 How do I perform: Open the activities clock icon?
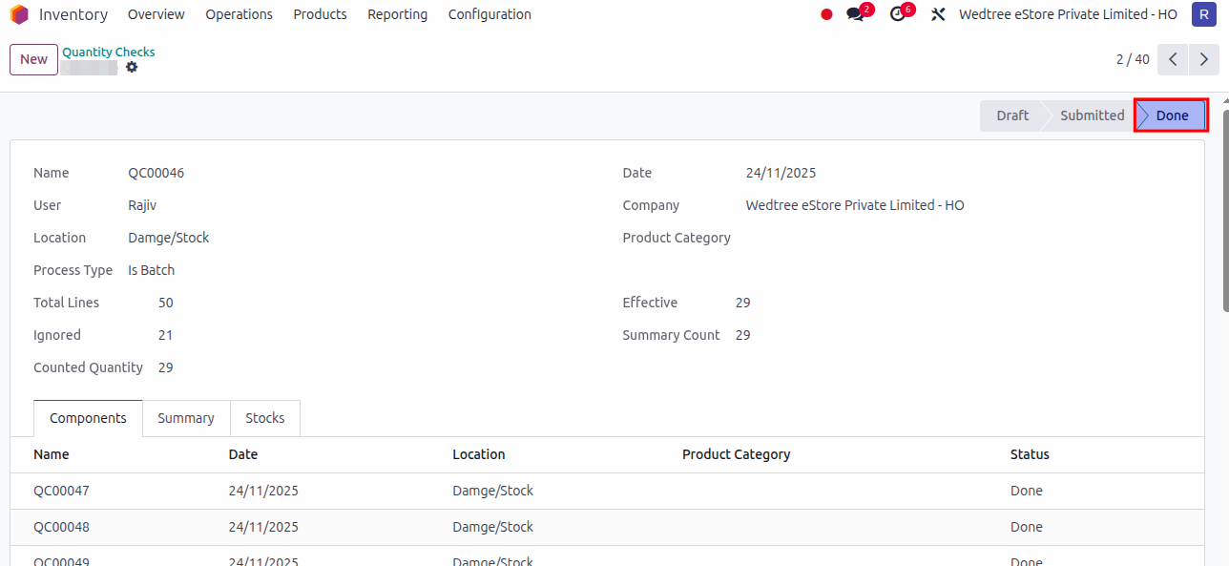point(895,14)
